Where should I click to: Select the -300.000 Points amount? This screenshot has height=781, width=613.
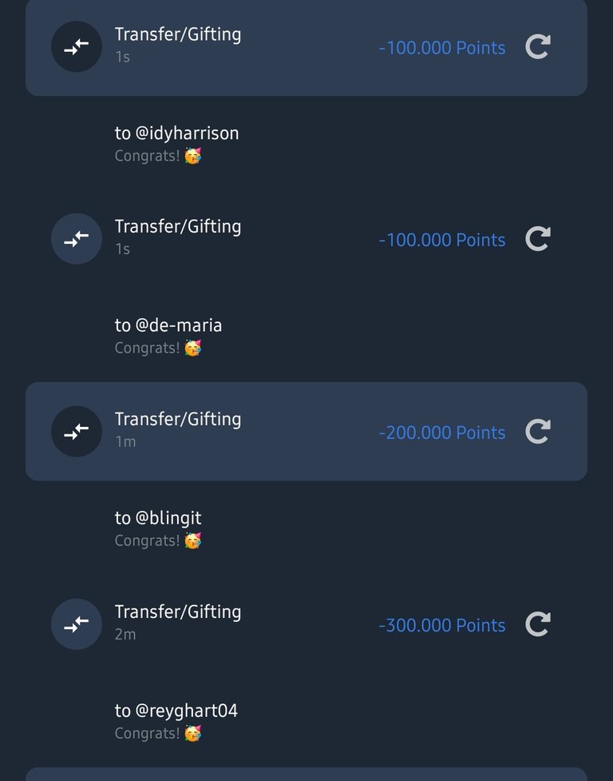442,625
